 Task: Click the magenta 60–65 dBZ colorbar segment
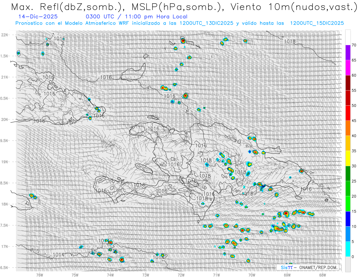tap(348, 68)
